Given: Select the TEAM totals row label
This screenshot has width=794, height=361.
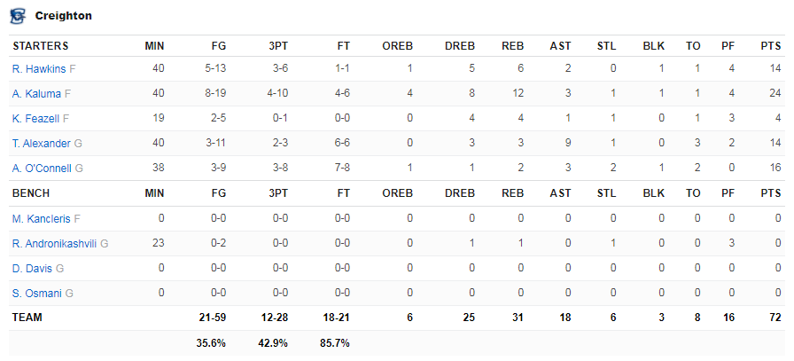Looking at the screenshot, I should pyautogui.click(x=27, y=318).
